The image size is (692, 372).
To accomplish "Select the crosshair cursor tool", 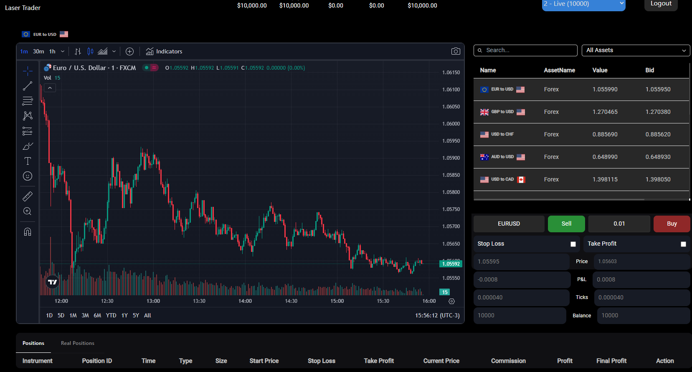I will (x=28, y=71).
